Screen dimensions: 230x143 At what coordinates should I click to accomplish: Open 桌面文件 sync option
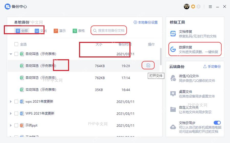(195, 94)
